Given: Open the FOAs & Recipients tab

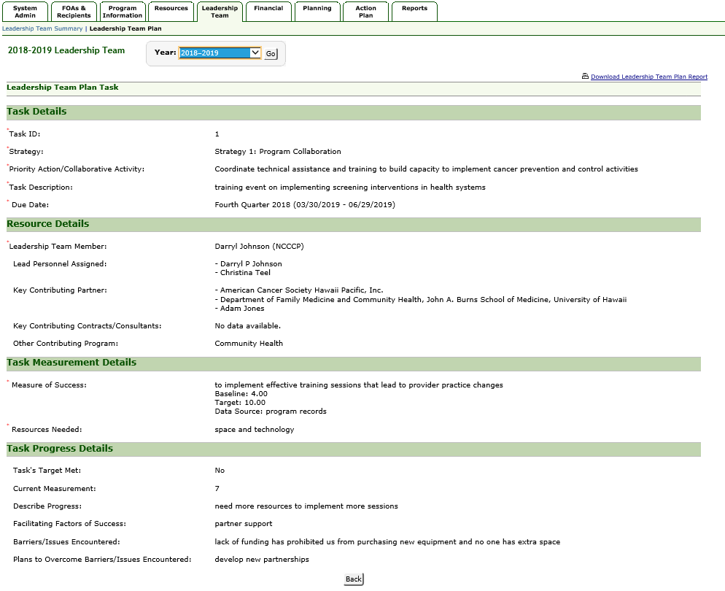Looking at the screenshot, I should [x=74, y=12].
